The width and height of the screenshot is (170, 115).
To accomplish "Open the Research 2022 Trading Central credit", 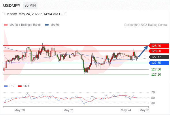I will [146, 25].
